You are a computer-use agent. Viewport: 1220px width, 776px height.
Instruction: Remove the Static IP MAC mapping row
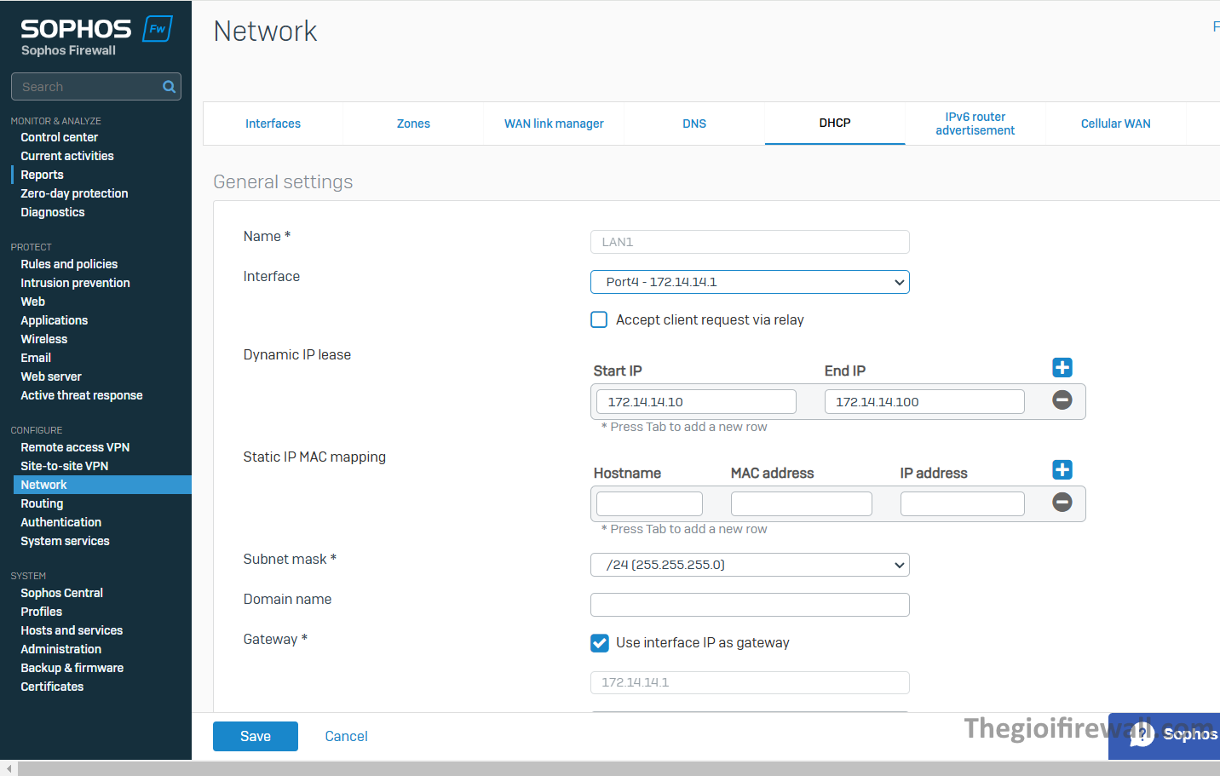coord(1062,502)
